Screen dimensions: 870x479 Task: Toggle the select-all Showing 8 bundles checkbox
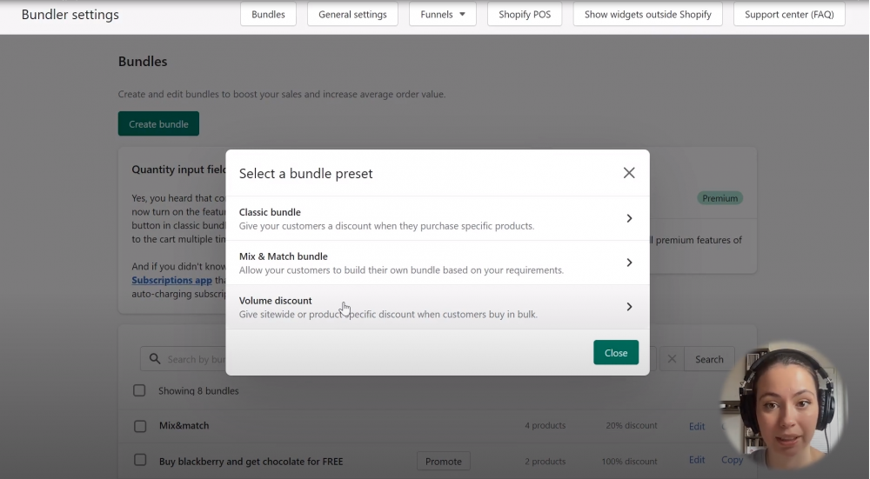click(x=139, y=390)
